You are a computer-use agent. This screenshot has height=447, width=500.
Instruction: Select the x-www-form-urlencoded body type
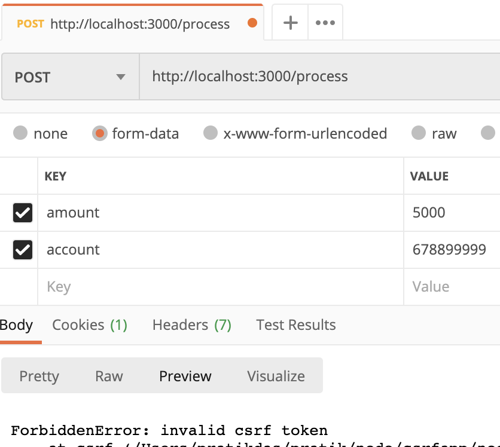point(211,133)
